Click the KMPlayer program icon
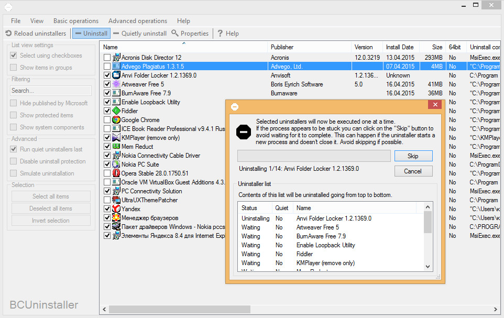 click(116, 138)
